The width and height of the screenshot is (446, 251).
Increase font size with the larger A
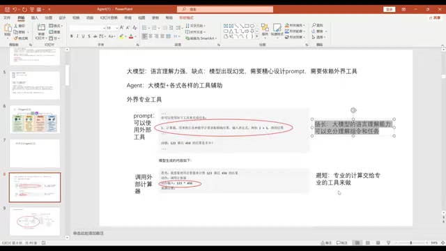(122, 28)
